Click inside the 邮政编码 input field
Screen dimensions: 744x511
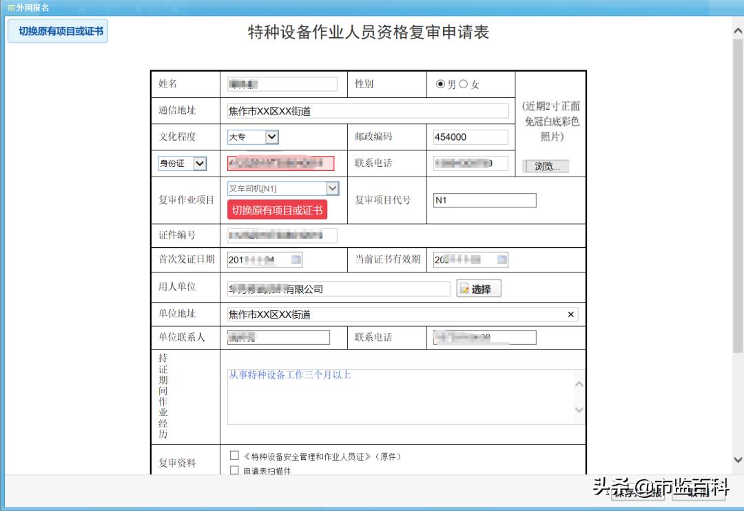point(471,137)
